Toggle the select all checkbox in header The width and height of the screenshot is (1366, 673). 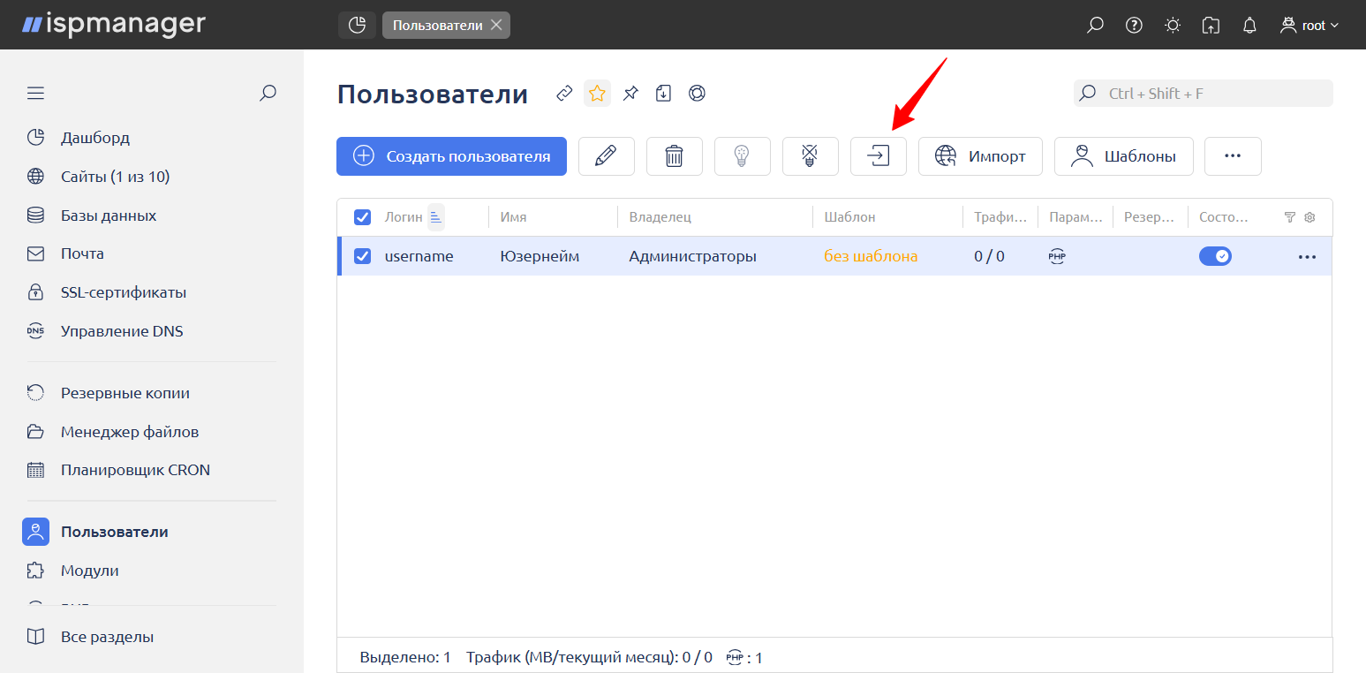(362, 217)
